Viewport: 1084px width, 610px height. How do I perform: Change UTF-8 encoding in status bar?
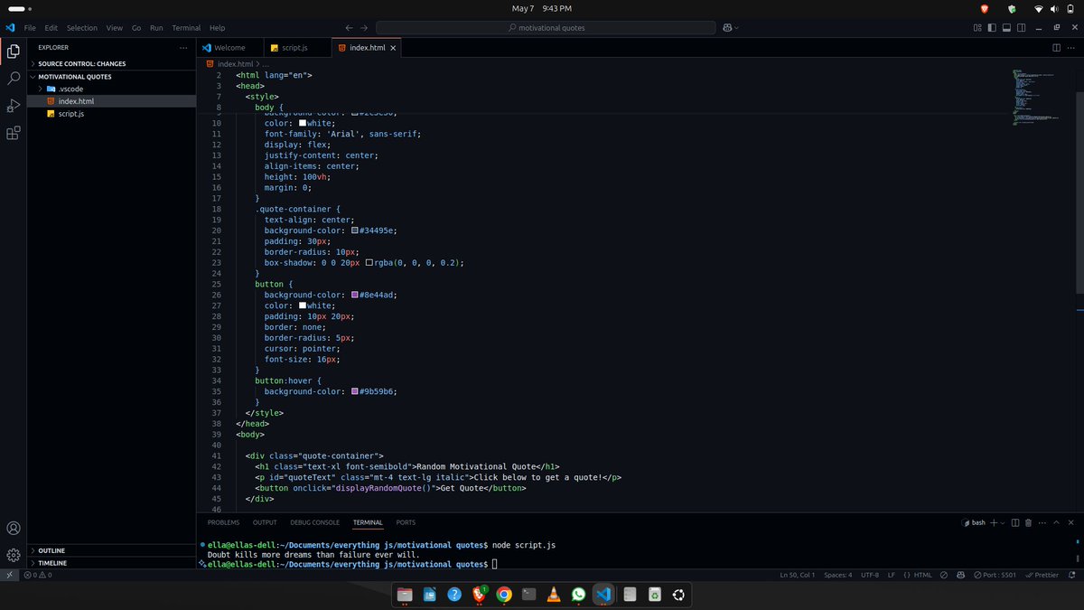tap(870, 575)
